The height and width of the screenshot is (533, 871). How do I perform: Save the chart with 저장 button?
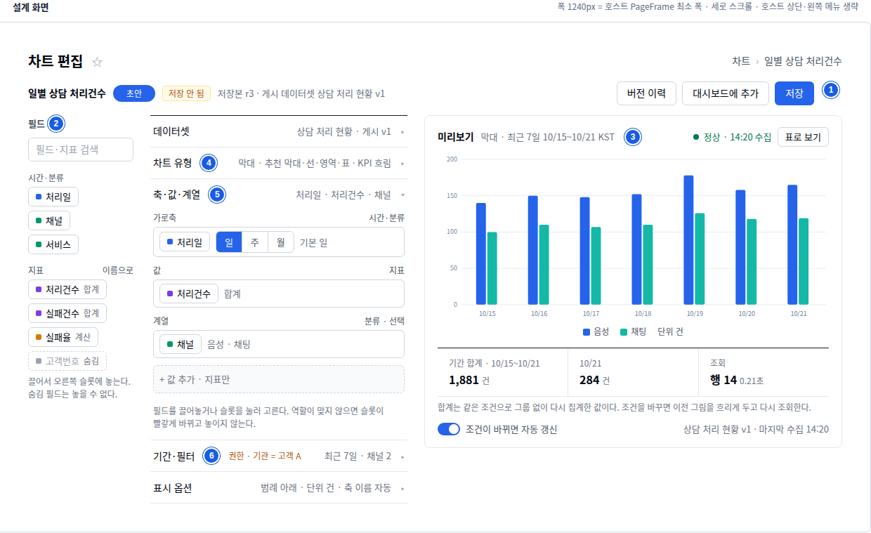click(x=794, y=93)
